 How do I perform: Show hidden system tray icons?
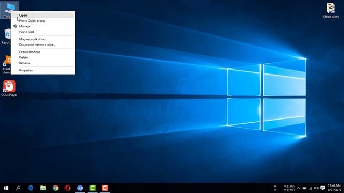298,188
